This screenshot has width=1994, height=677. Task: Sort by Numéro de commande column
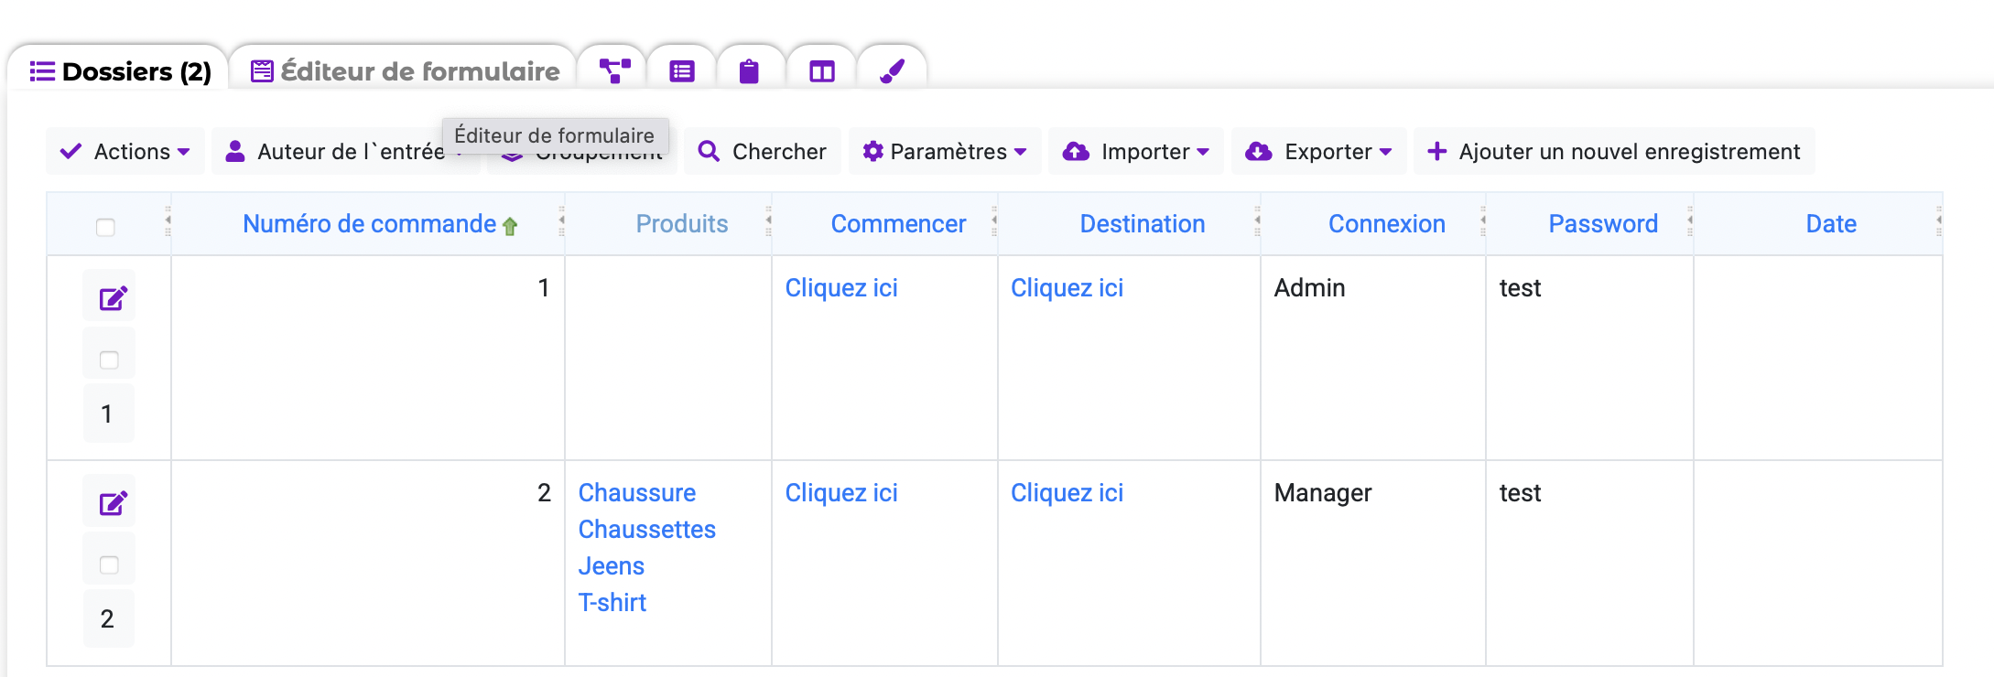[369, 224]
